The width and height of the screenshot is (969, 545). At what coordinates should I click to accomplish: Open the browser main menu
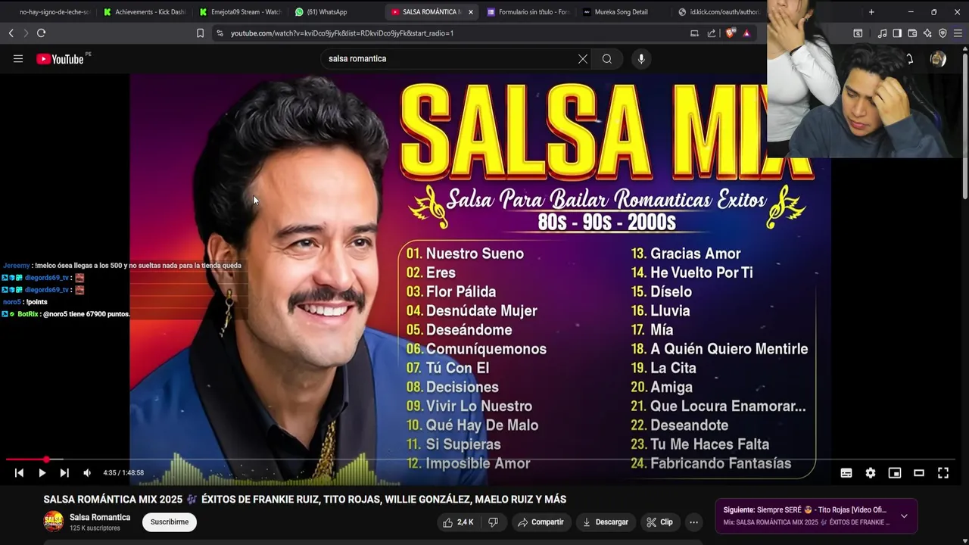point(958,33)
